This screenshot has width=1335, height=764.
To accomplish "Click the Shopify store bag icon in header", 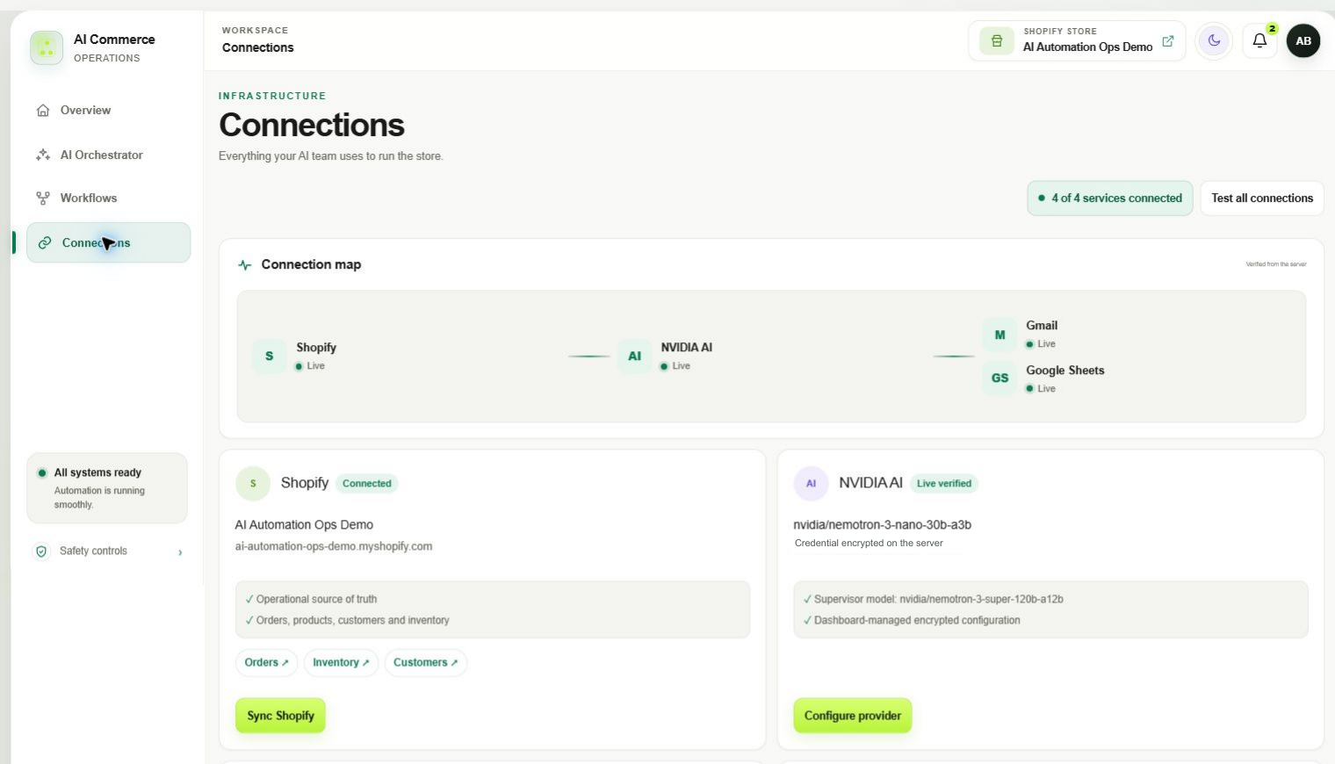I will [997, 40].
